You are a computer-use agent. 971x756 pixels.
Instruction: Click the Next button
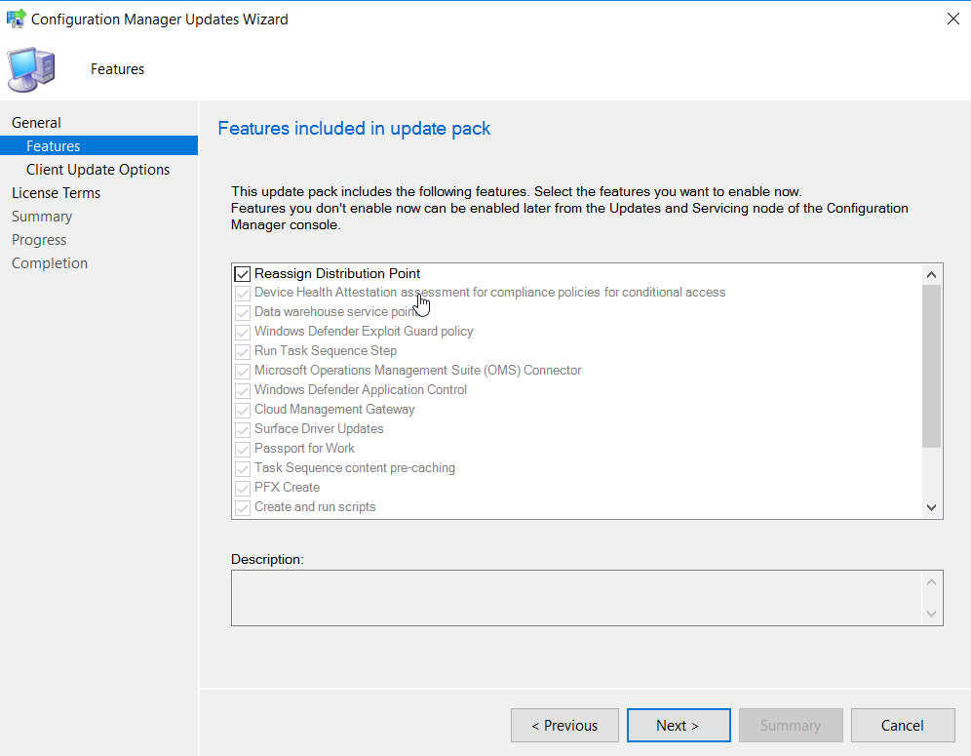pyautogui.click(x=679, y=725)
